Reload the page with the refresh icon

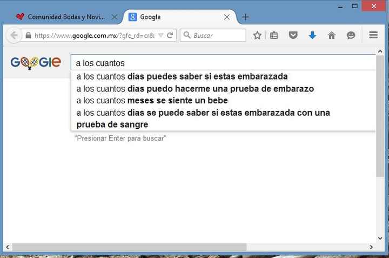[170, 36]
